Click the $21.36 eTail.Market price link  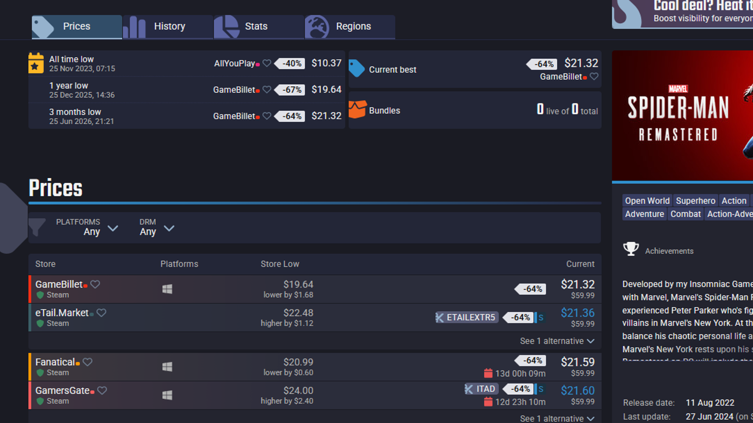(577, 313)
